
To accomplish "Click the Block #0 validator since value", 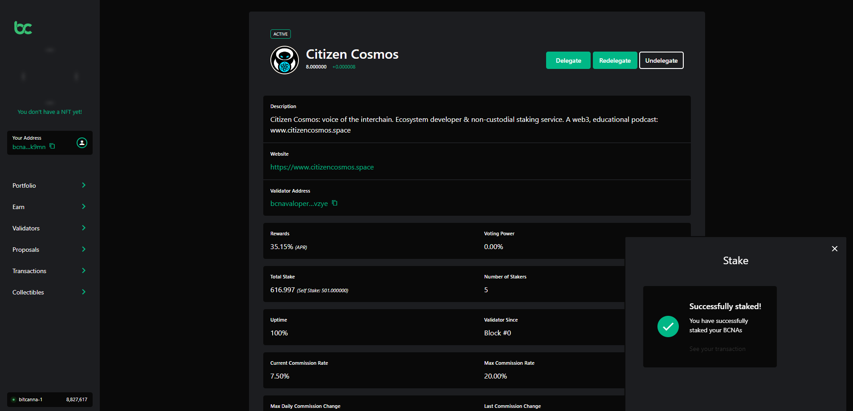I will pos(498,333).
